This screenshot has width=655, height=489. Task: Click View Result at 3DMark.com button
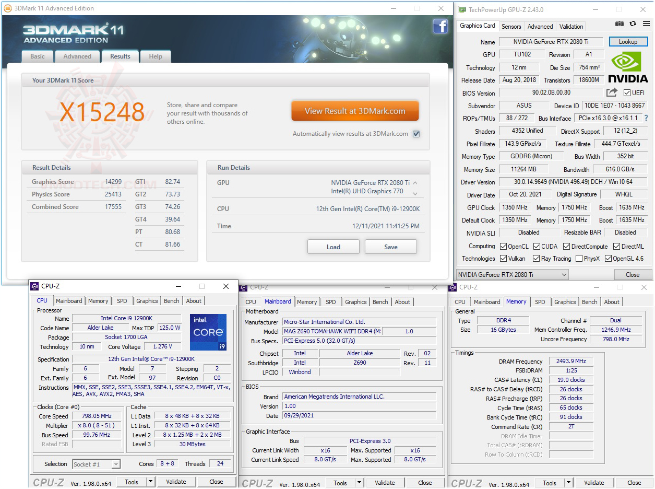pos(355,111)
